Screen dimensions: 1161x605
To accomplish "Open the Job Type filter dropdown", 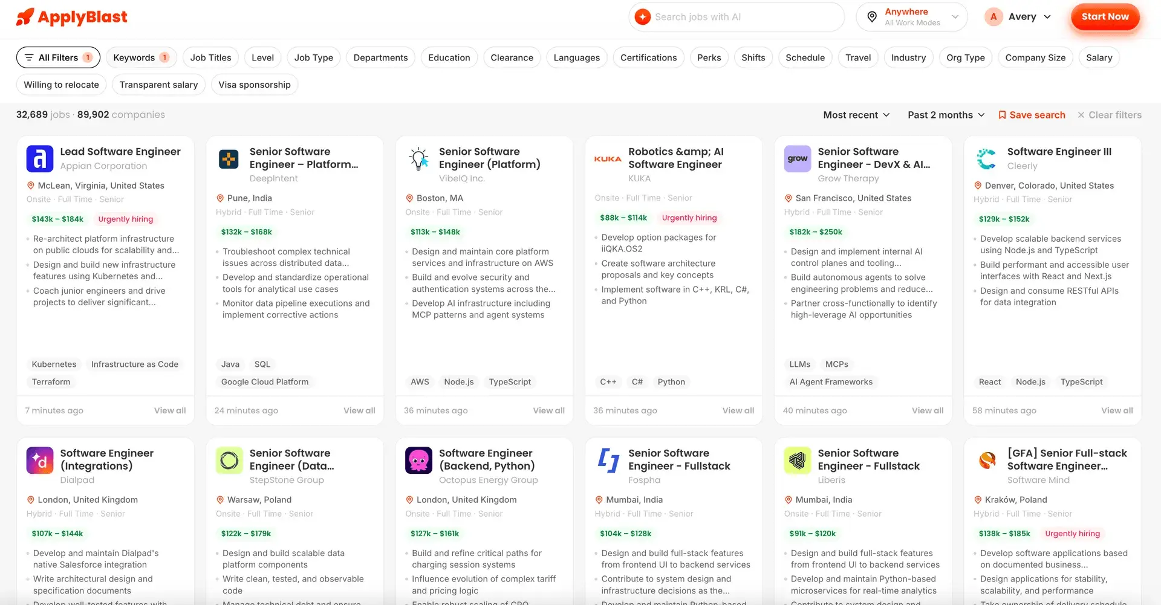I will [313, 57].
